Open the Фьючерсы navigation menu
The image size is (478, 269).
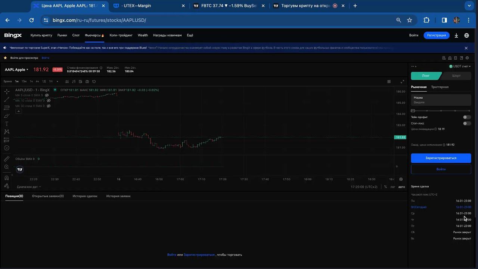point(94,35)
